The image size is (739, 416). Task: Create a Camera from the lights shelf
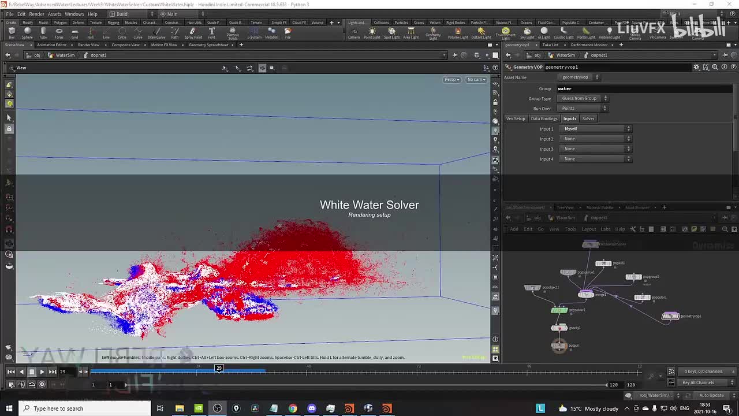click(x=353, y=32)
